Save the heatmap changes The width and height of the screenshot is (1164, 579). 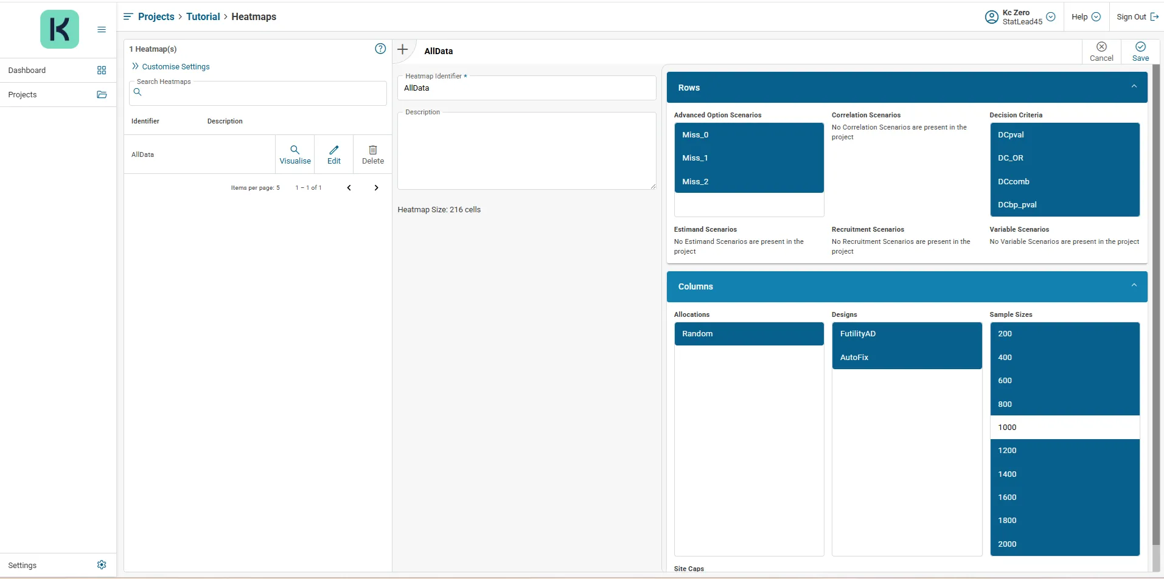pyautogui.click(x=1140, y=52)
